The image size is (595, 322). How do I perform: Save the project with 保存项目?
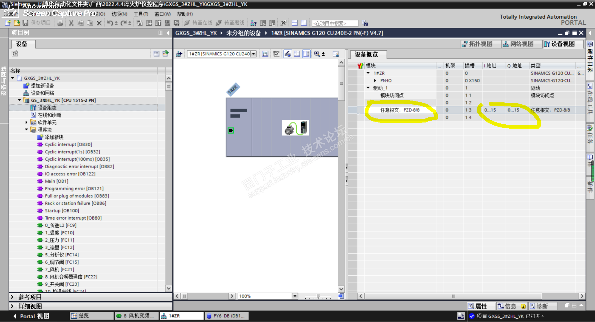pyautogui.click(x=37, y=23)
